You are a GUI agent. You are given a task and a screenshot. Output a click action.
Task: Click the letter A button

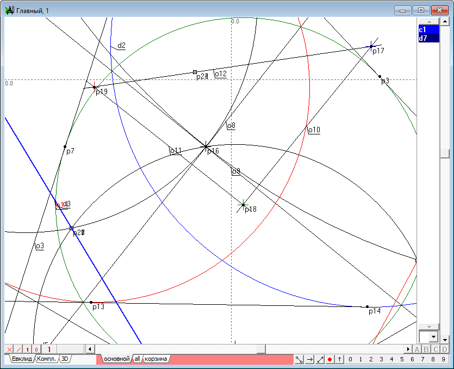pyautogui.click(x=417, y=349)
